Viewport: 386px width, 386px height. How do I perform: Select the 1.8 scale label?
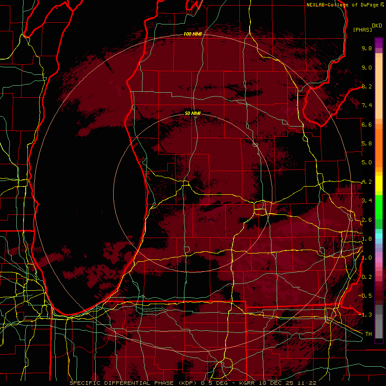[x=367, y=239]
